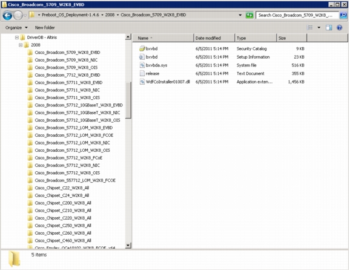350x271 pixels.
Task: Select Cisco_Chipset_C200_W2K8_All folder
Action: pos(63,203)
